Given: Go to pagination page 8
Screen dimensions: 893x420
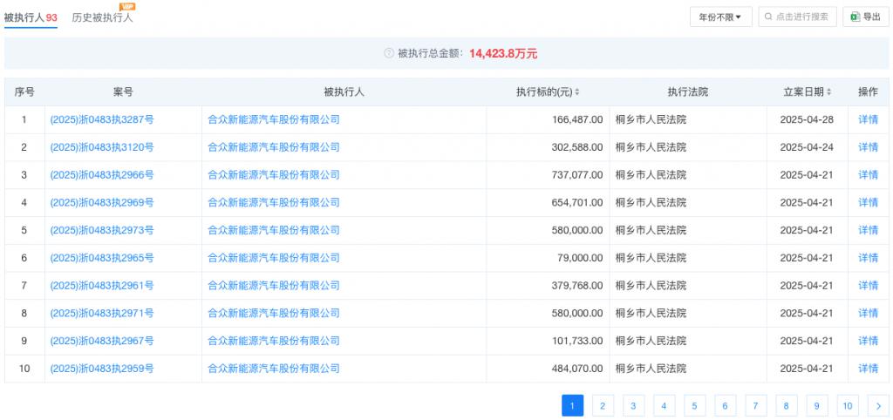Looking at the screenshot, I should click(787, 406).
